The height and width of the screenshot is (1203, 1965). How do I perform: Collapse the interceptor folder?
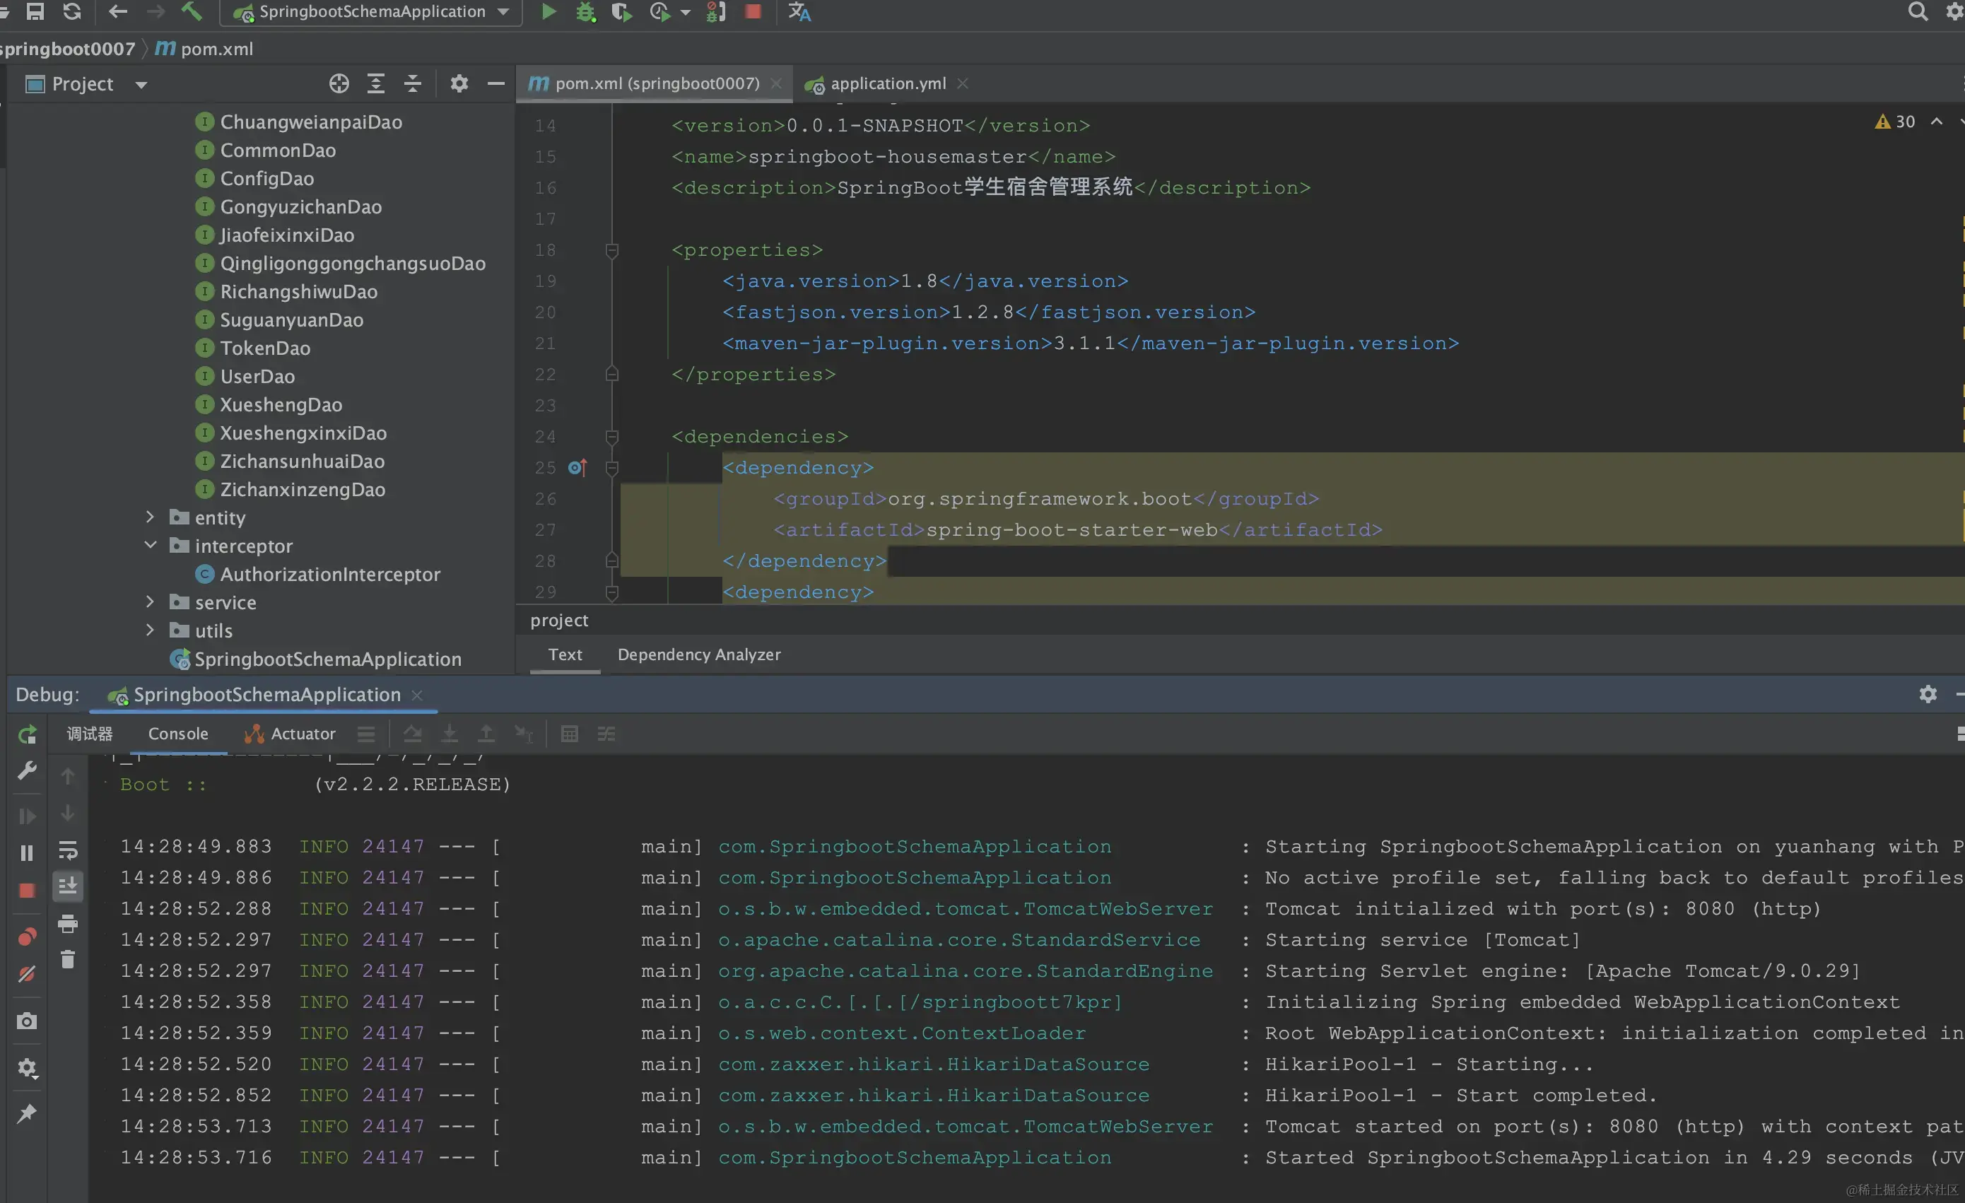tap(150, 545)
